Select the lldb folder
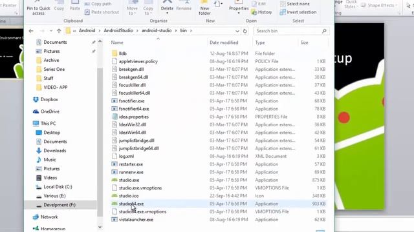The height and width of the screenshot is (232, 414). pyautogui.click(x=122, y=53)
